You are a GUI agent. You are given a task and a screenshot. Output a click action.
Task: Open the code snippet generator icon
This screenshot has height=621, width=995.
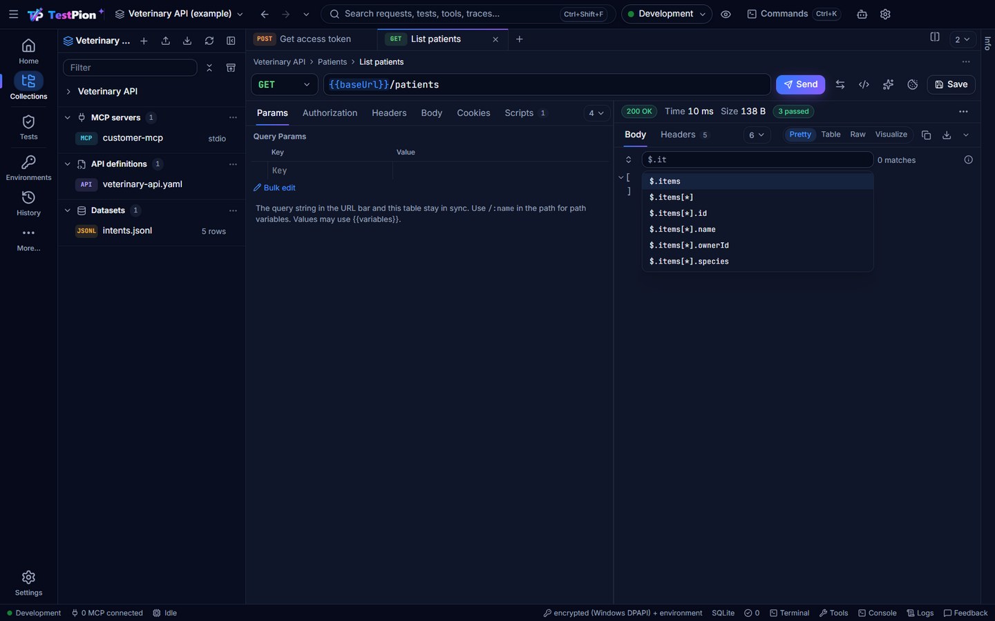click(864, 84)
